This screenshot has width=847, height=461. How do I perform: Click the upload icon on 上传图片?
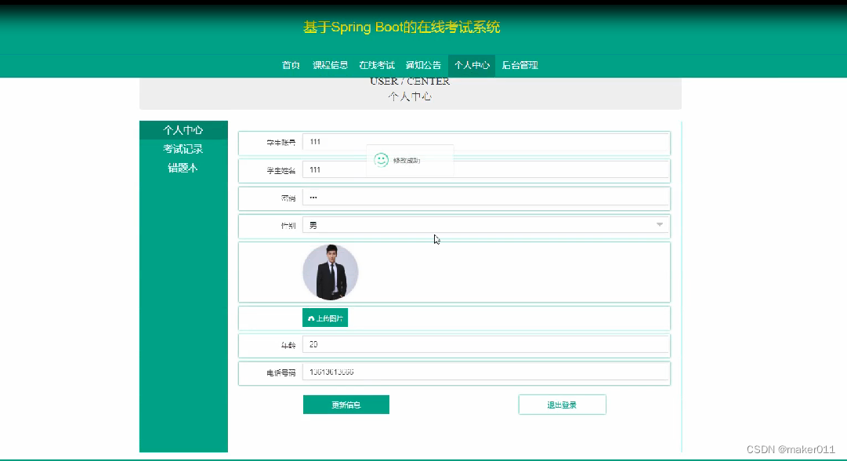pyautogui.click(x=310, y=318)
